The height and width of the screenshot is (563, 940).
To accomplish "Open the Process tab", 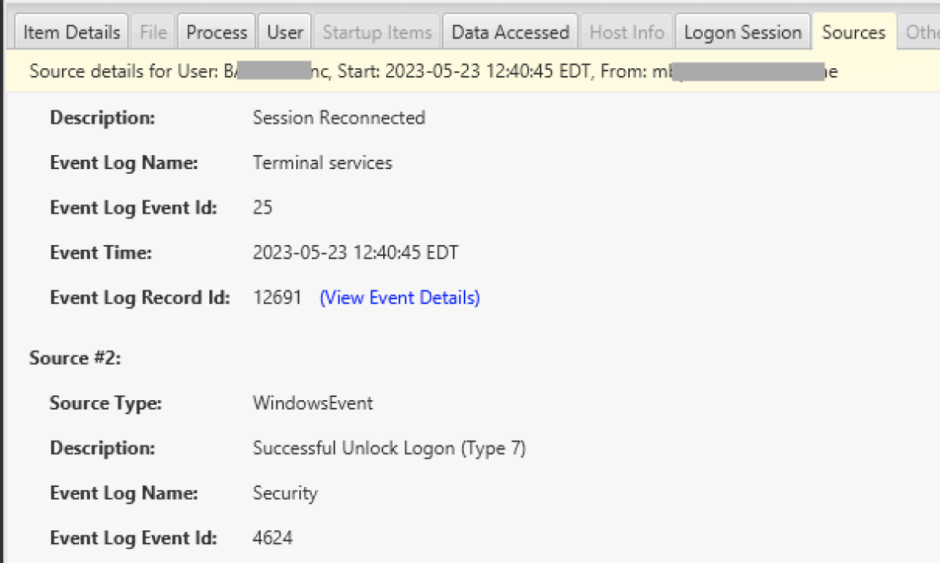I will coord(216,31).
